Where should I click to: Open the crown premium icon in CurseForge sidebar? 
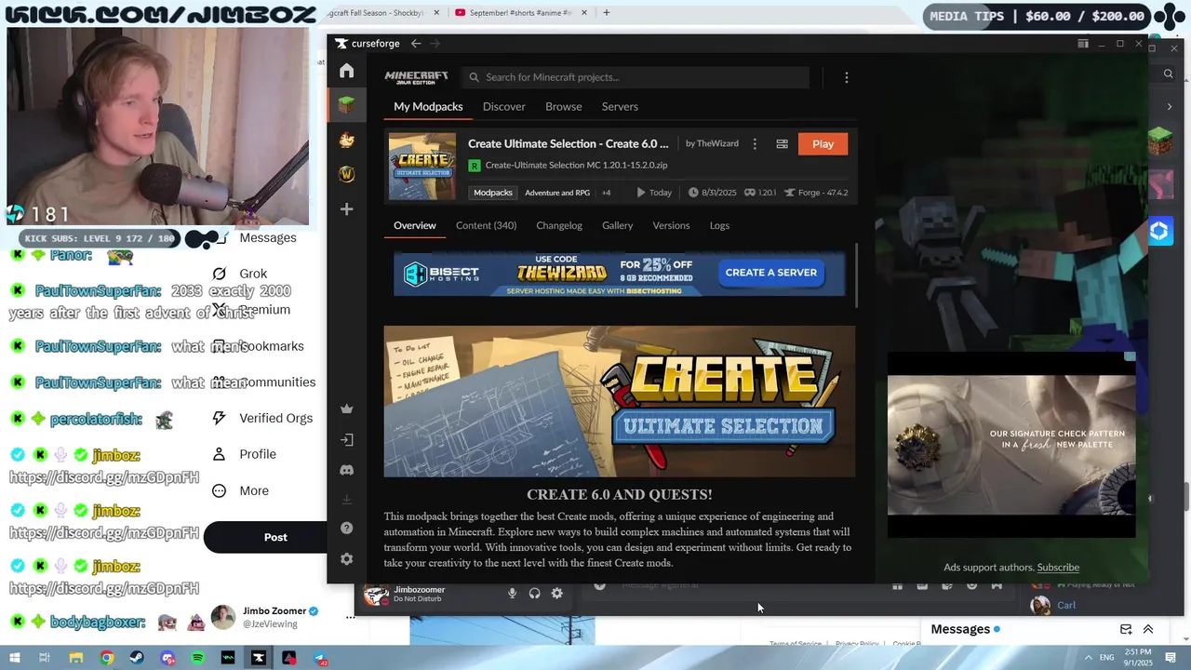(347, 409)
